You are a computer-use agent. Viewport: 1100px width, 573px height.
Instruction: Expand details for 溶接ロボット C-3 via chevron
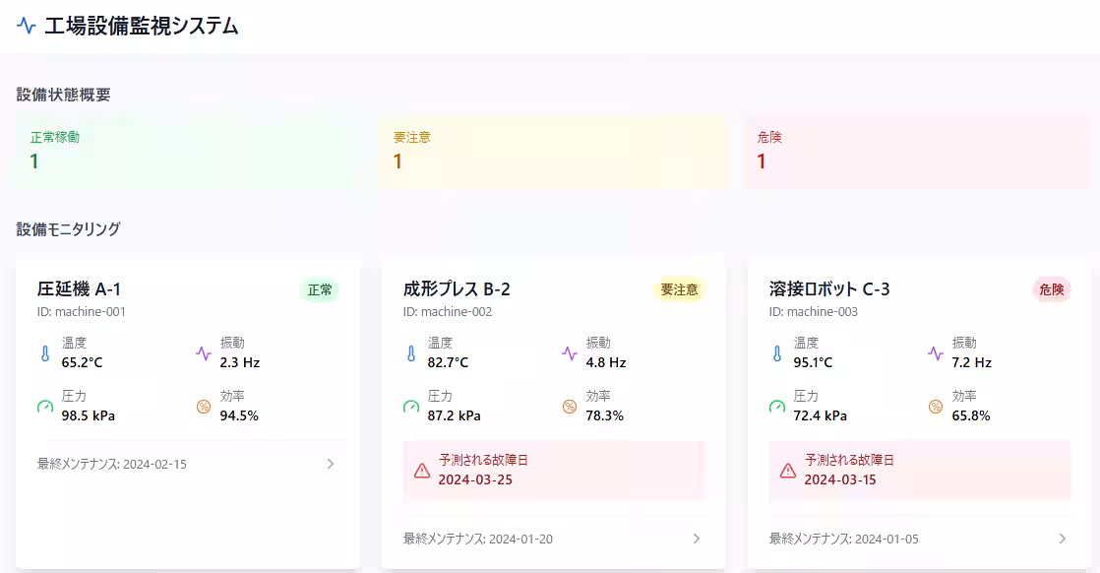(x=1063, y=539)
